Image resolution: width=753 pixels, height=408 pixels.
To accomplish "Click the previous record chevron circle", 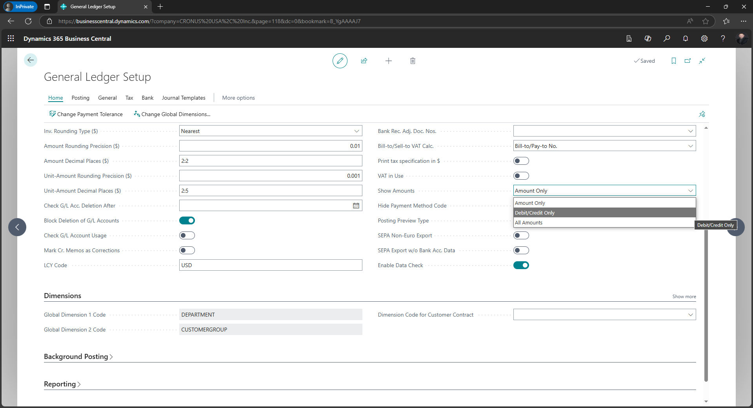I will [x=17, y=227].
